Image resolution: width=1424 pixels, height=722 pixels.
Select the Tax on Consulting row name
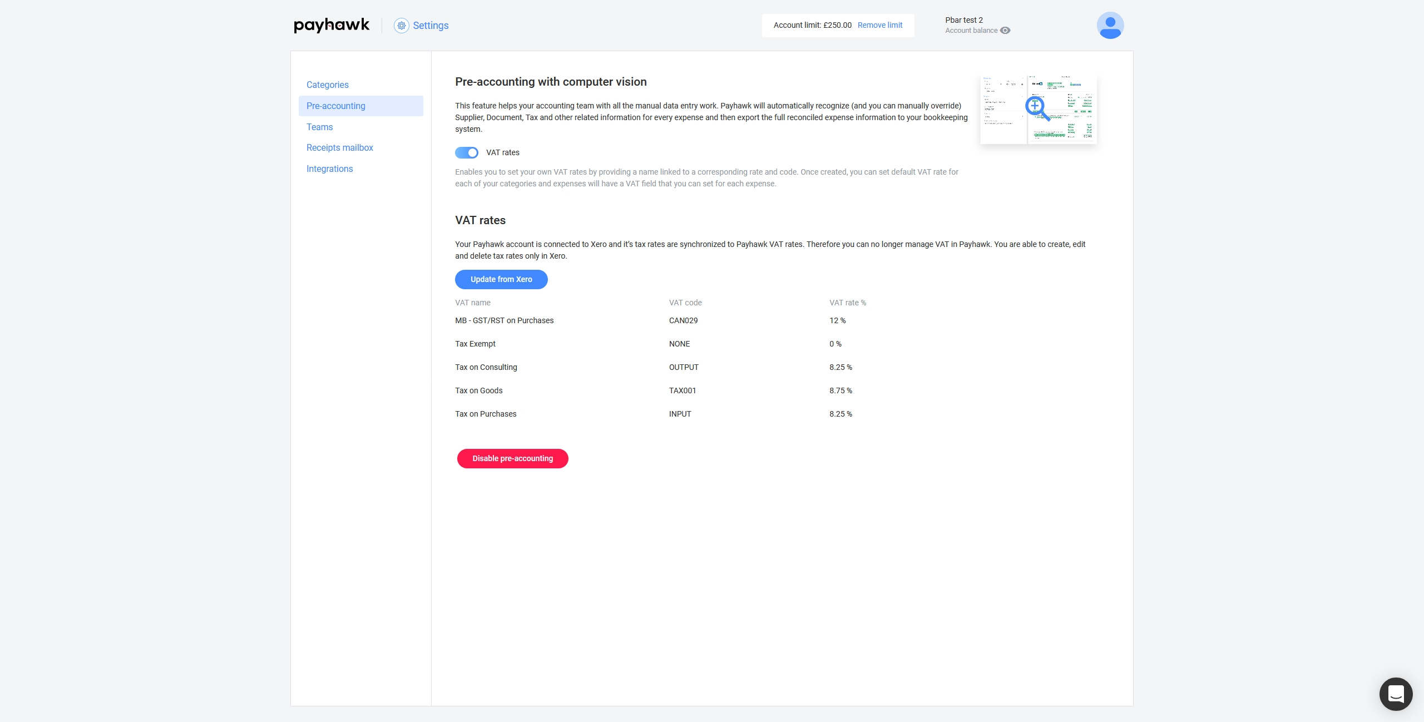486,367
